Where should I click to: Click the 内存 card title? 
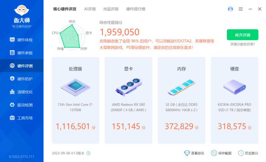click(x=181, y=69)
